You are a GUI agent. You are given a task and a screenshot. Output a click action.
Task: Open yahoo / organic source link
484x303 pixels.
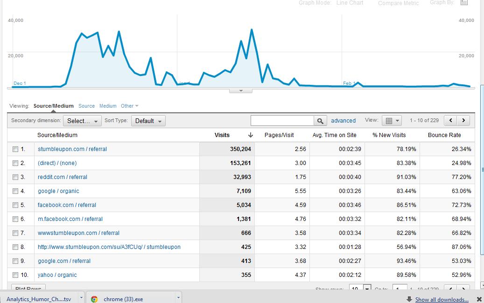click(57, 275)
